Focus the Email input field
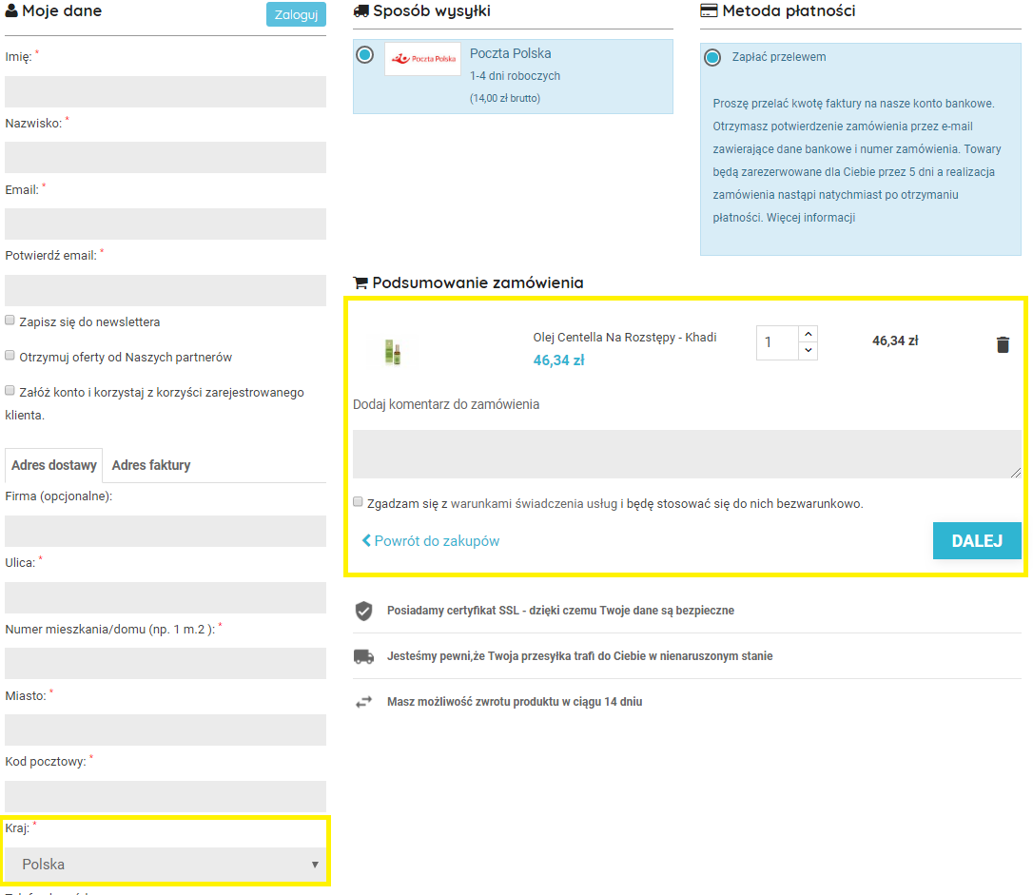Viewport: 1033px width, 895px height. pos(166,224)
